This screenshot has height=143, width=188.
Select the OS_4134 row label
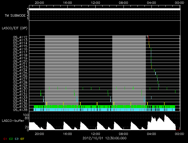[20, 101]
